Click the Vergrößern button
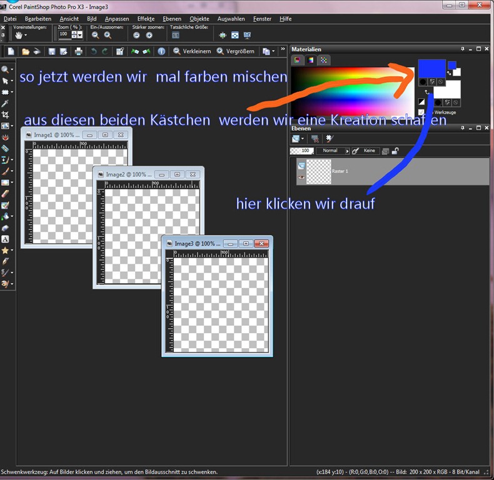Screen dimensions: 494x480 (235, 51)
